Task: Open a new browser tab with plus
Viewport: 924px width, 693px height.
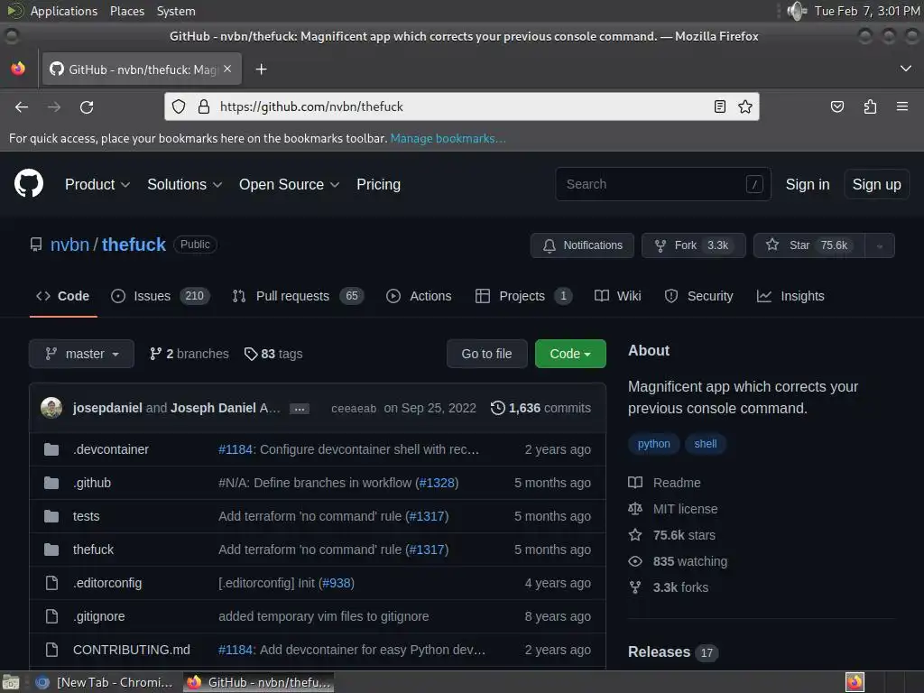Action: click(261, 69)
